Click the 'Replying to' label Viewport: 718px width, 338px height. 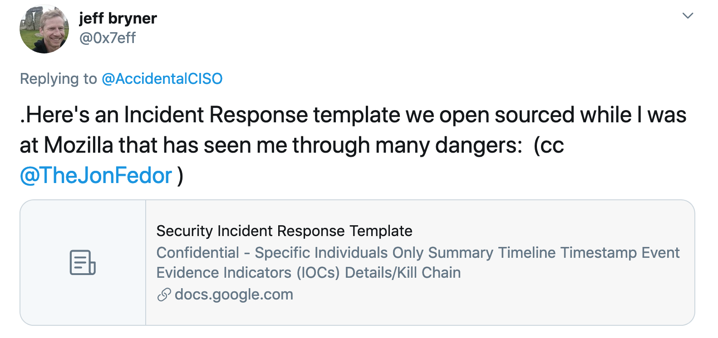click(x=59, y=79)
